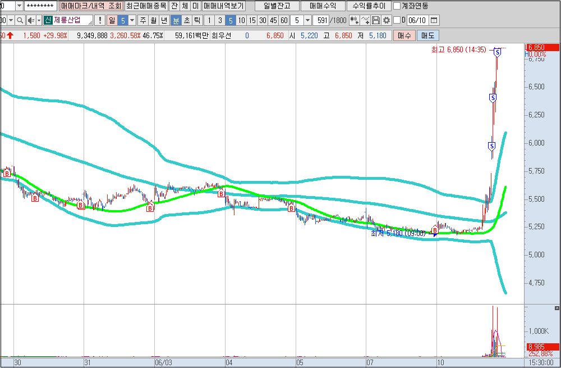This screenshot has height=368, width=561.
Task: Choose the 10 minute interval button
Action: tap(241, 20)
